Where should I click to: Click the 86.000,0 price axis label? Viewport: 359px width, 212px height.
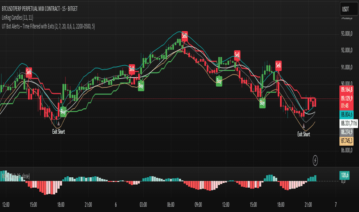[347, 150]
